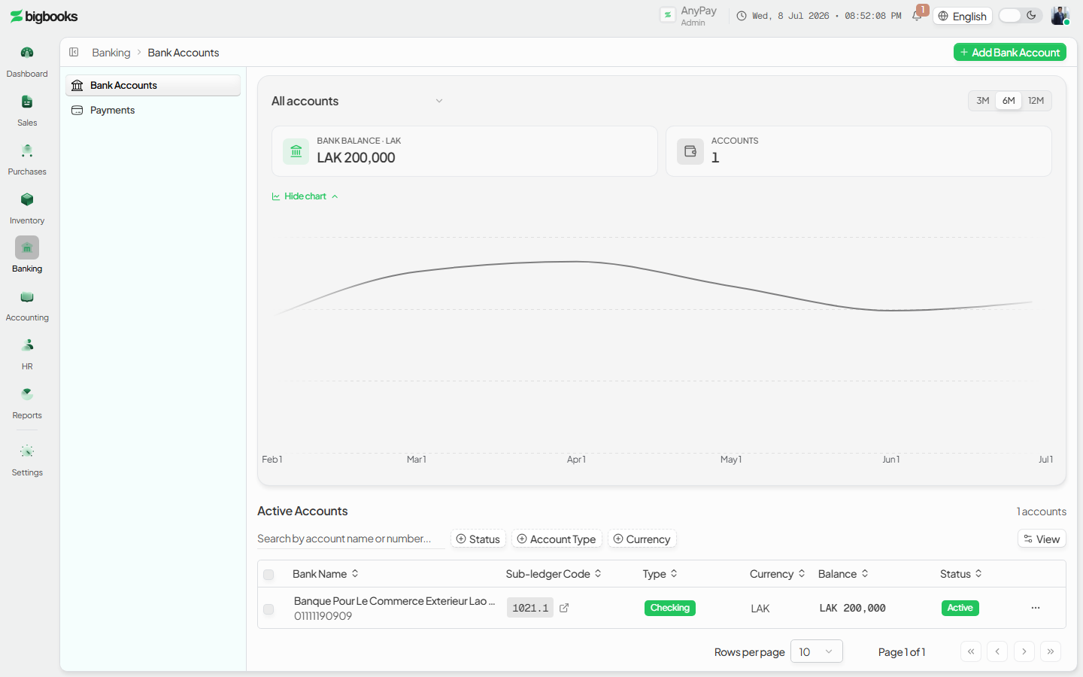Viewport: 1083px width, 677px height.
Task: Go to previous page of table
Action: pos(997,651)
